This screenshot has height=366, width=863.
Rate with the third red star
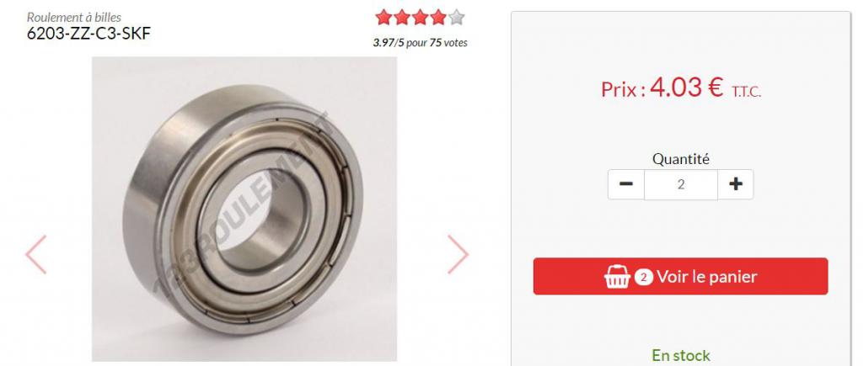point(420,18)
